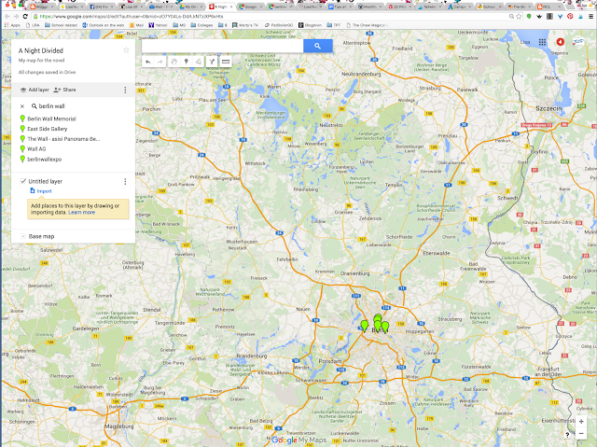Open Untitled layer options three-dot menu
The width and height of the screenshot is (597, 447).
125,182
